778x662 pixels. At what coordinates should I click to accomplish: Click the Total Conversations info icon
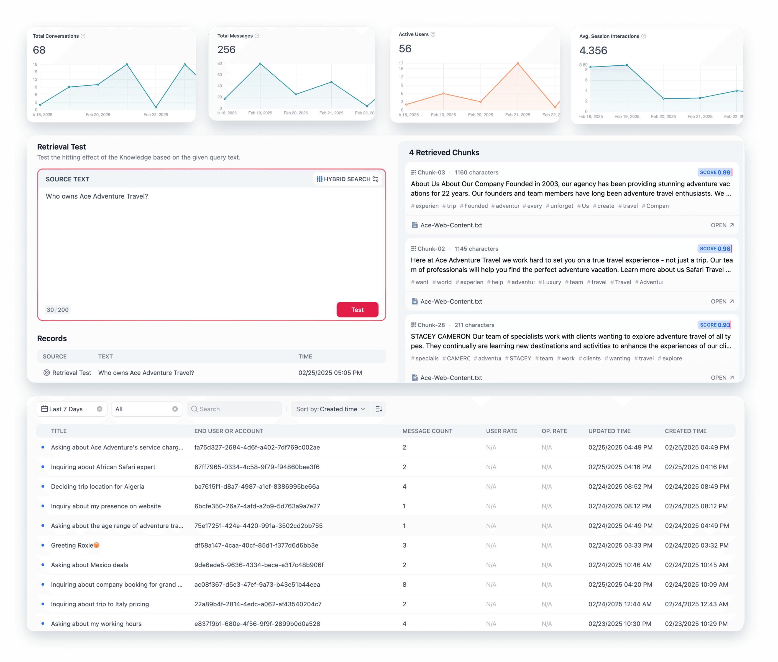point(83,36)
